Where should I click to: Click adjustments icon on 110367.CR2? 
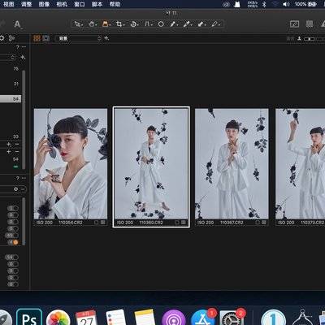point(264,223)
